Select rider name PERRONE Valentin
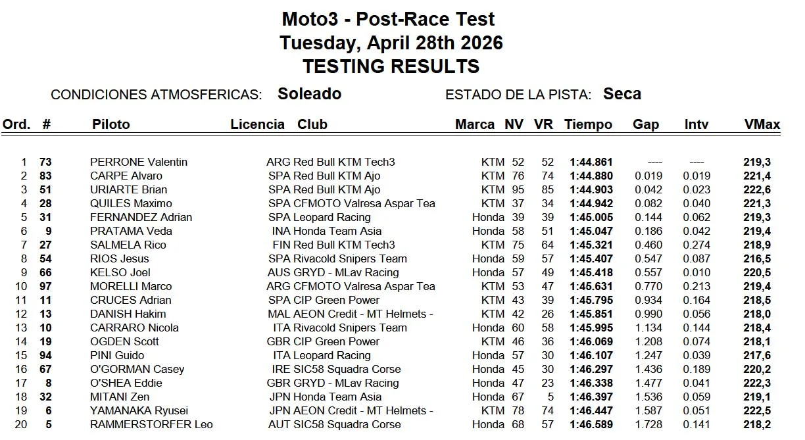 pyautogui.click(x=139, y=162)
